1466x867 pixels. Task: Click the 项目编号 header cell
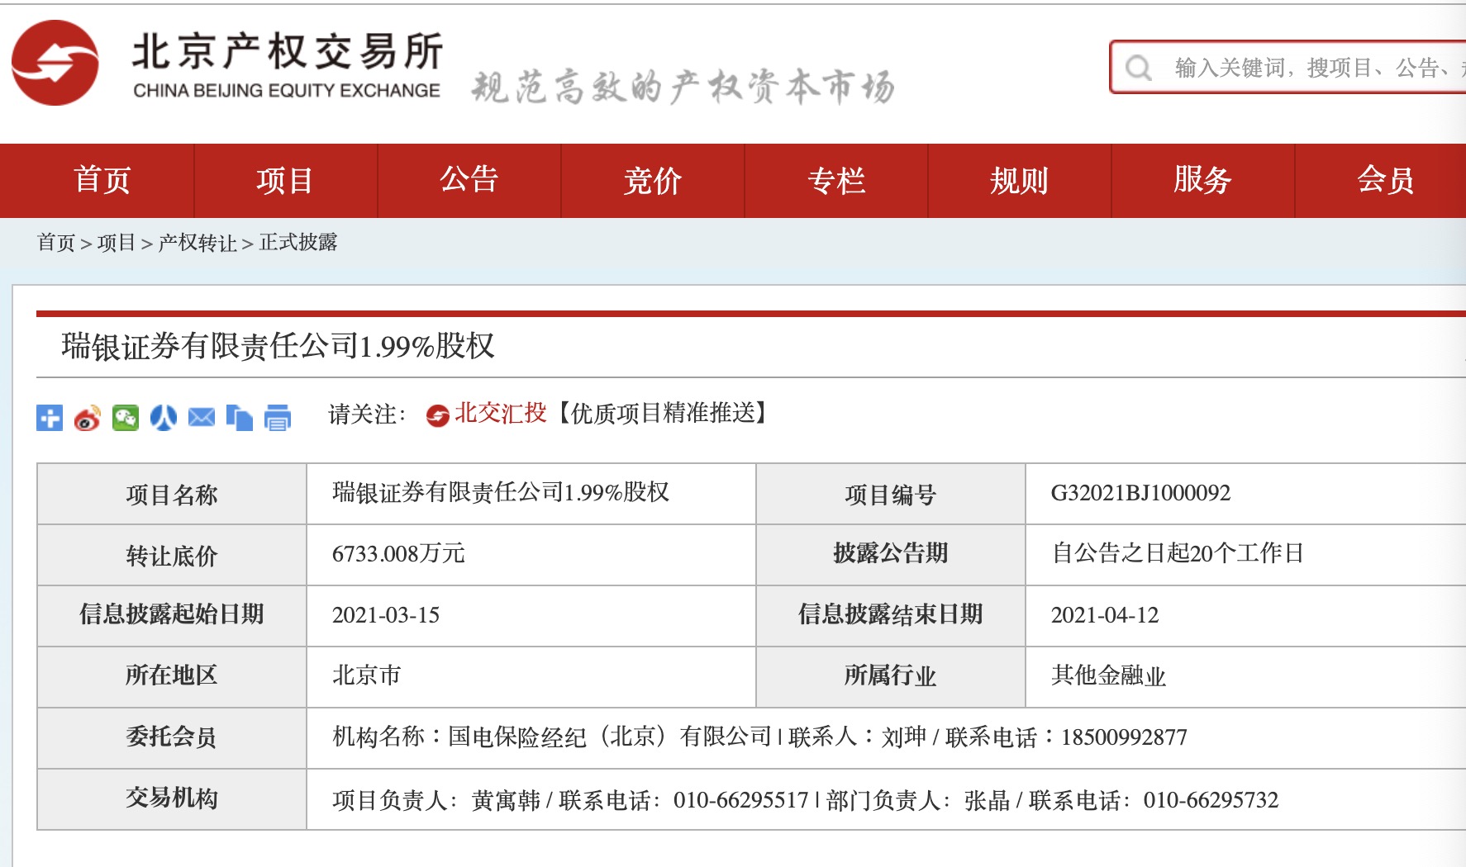click(891, 495)
